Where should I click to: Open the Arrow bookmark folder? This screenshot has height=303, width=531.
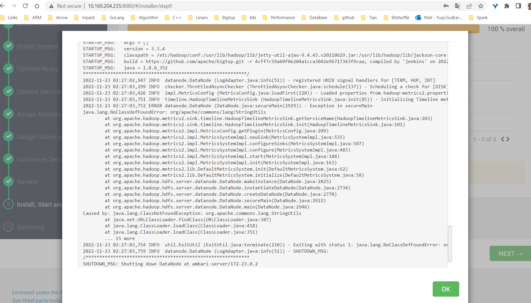[58, 18]
